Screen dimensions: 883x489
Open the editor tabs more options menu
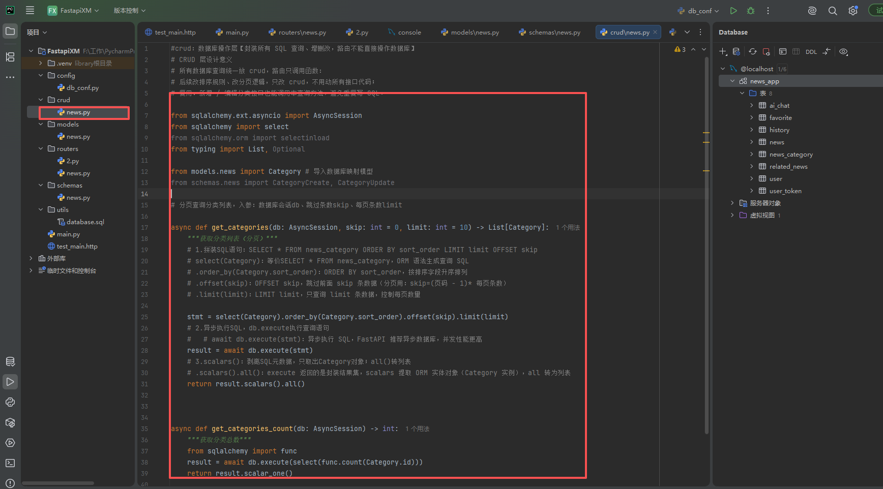tap(700, 32)
